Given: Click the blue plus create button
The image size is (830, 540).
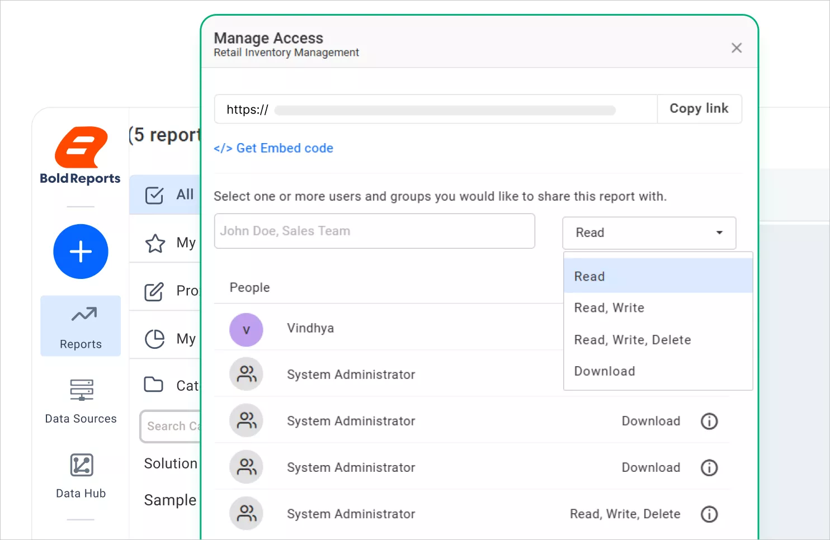Looking at the screenshot, I should tap(81, 252).
